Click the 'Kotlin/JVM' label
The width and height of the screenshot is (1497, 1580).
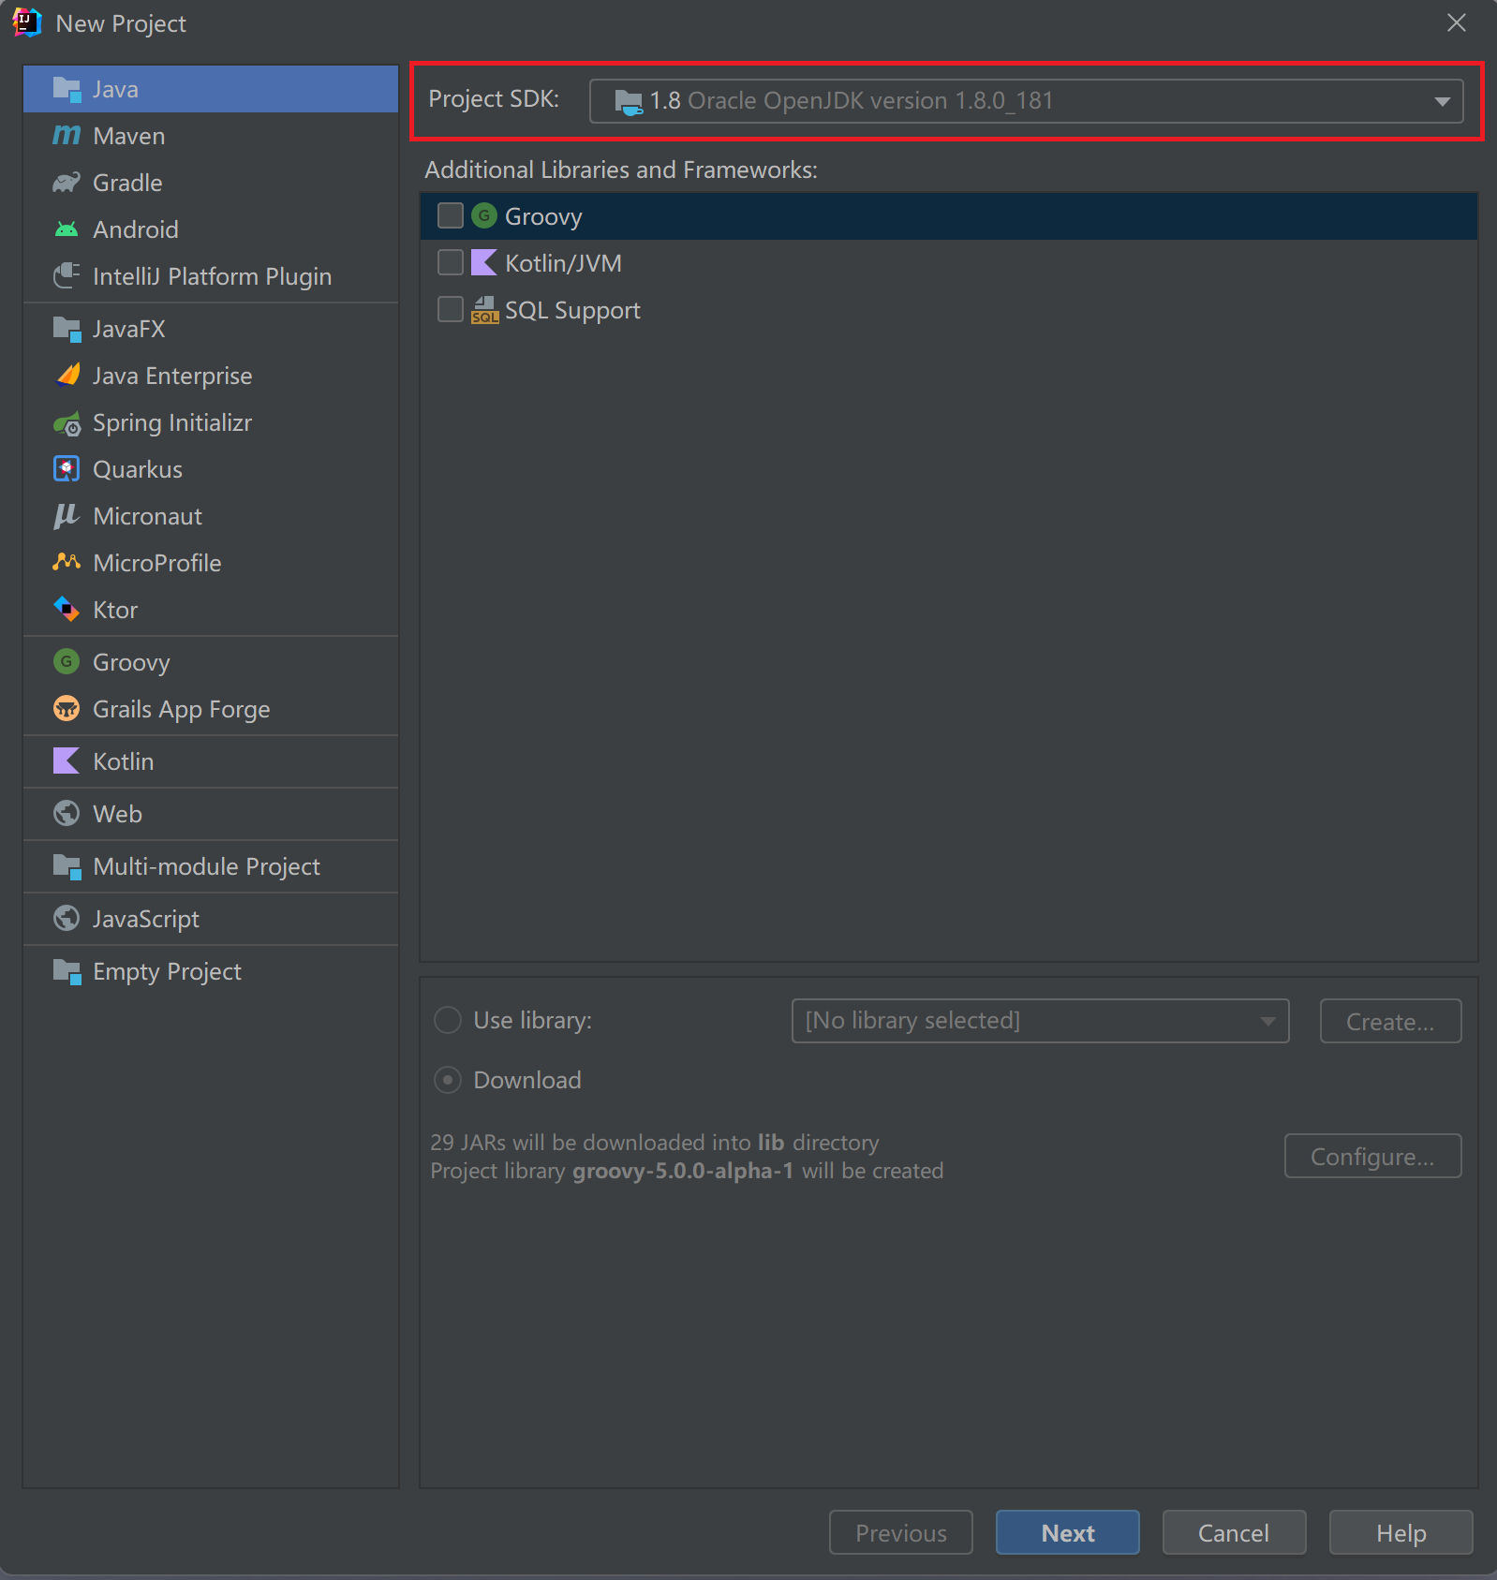point(563,264)
